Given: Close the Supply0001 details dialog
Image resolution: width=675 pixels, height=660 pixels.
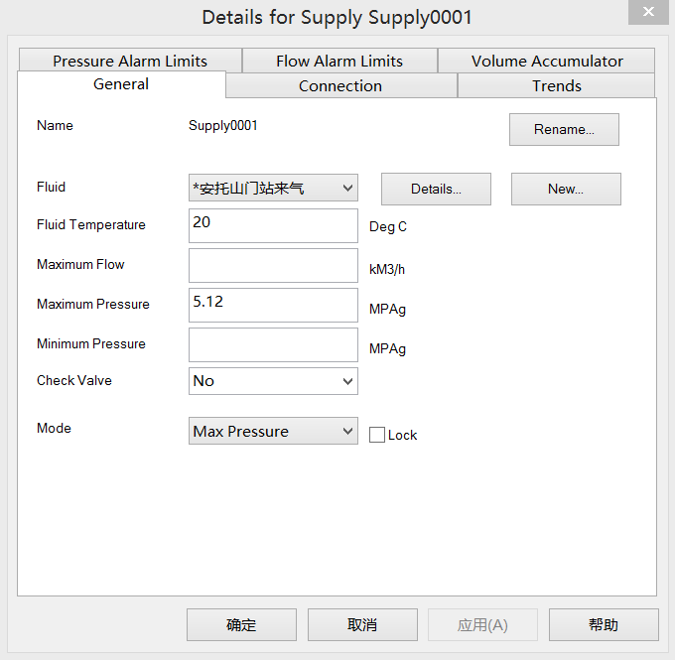Looking at the screenshot, I should tap(648, 12).
